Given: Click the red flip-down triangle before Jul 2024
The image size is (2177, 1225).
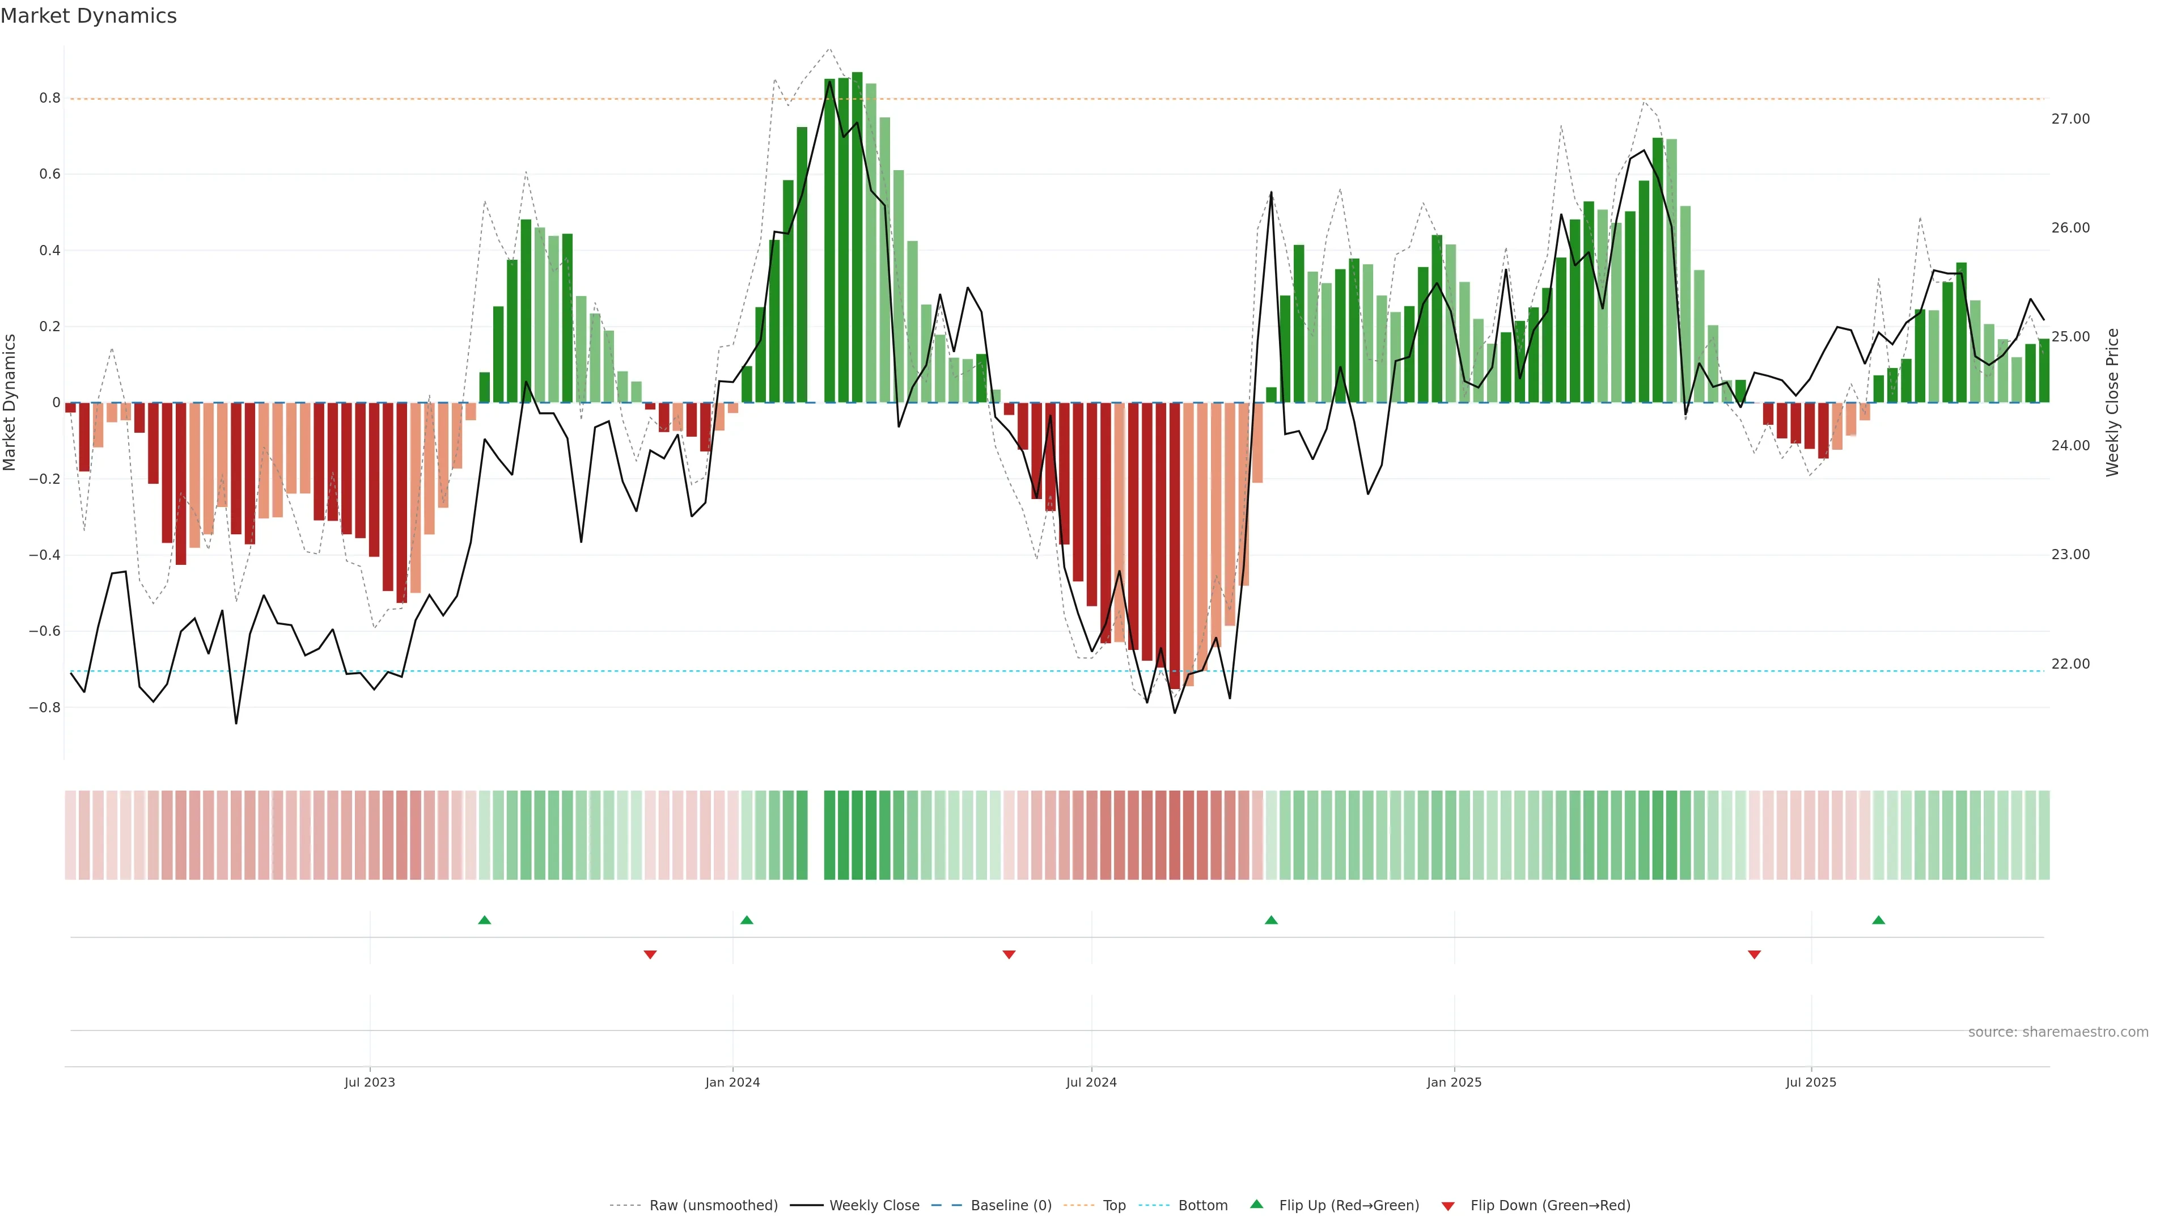Looking at the screenshot, I should [1008, 954].
